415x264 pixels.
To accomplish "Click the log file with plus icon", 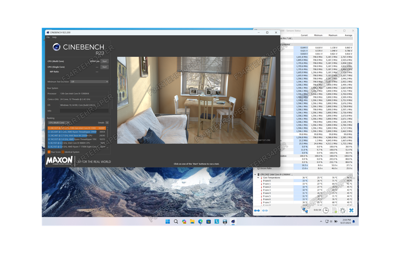I will click(334, 210).
